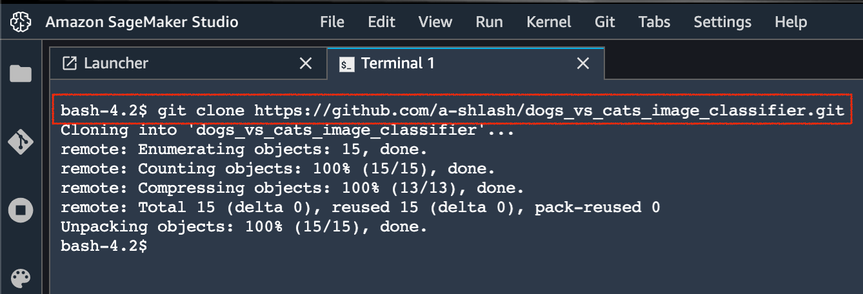Click the Launcher tab's external-link icon
This screenshot has width=863, height=294.
click(69, 63)
